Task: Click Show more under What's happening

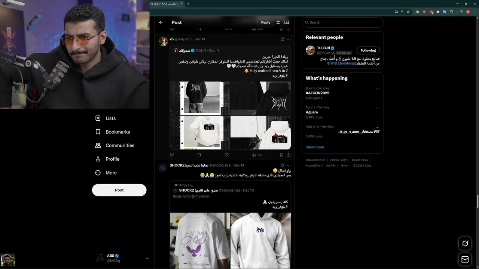Action: point(315,147)
